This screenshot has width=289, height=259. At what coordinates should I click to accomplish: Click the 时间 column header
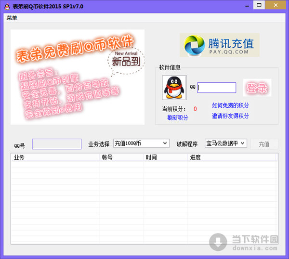166,157
